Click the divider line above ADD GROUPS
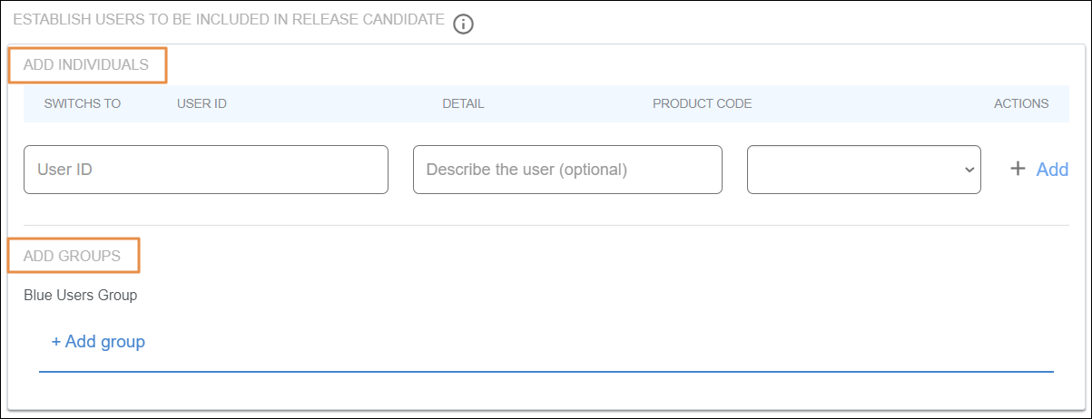The width and height of the screenshot is (1092, 419). point(545,225)
